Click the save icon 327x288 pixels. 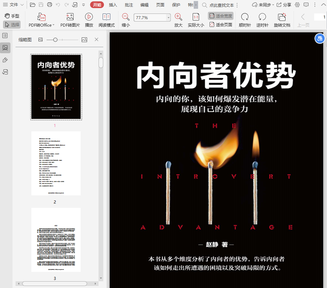(41, 5)
